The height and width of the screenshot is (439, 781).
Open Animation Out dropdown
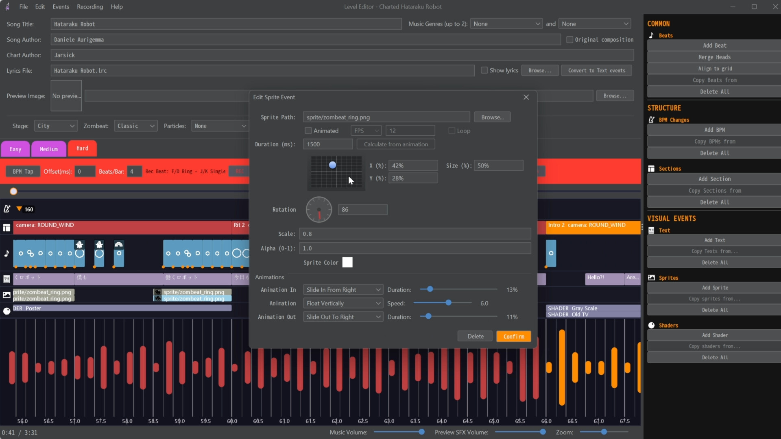(x=343, y=317)
